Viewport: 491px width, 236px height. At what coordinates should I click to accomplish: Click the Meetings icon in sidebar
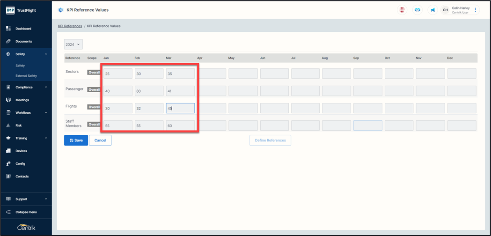click(8, 100)
